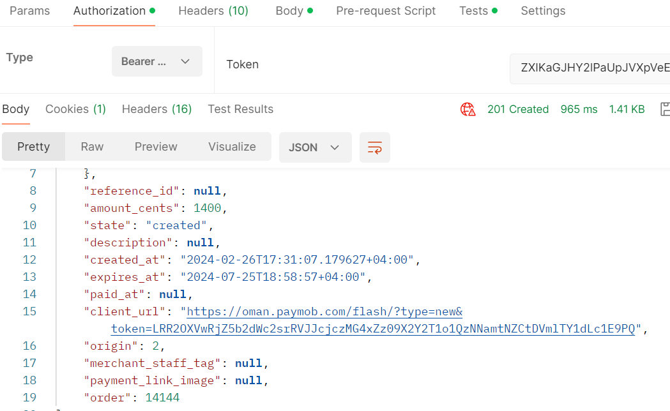Click the 201 Created status text
Image resolution: width=670 pixels, height=411 pixels.
[518, 109]
